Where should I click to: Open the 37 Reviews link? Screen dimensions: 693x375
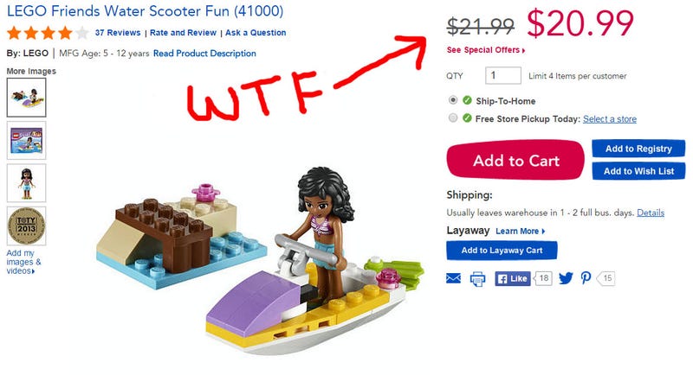pos(118,33)
